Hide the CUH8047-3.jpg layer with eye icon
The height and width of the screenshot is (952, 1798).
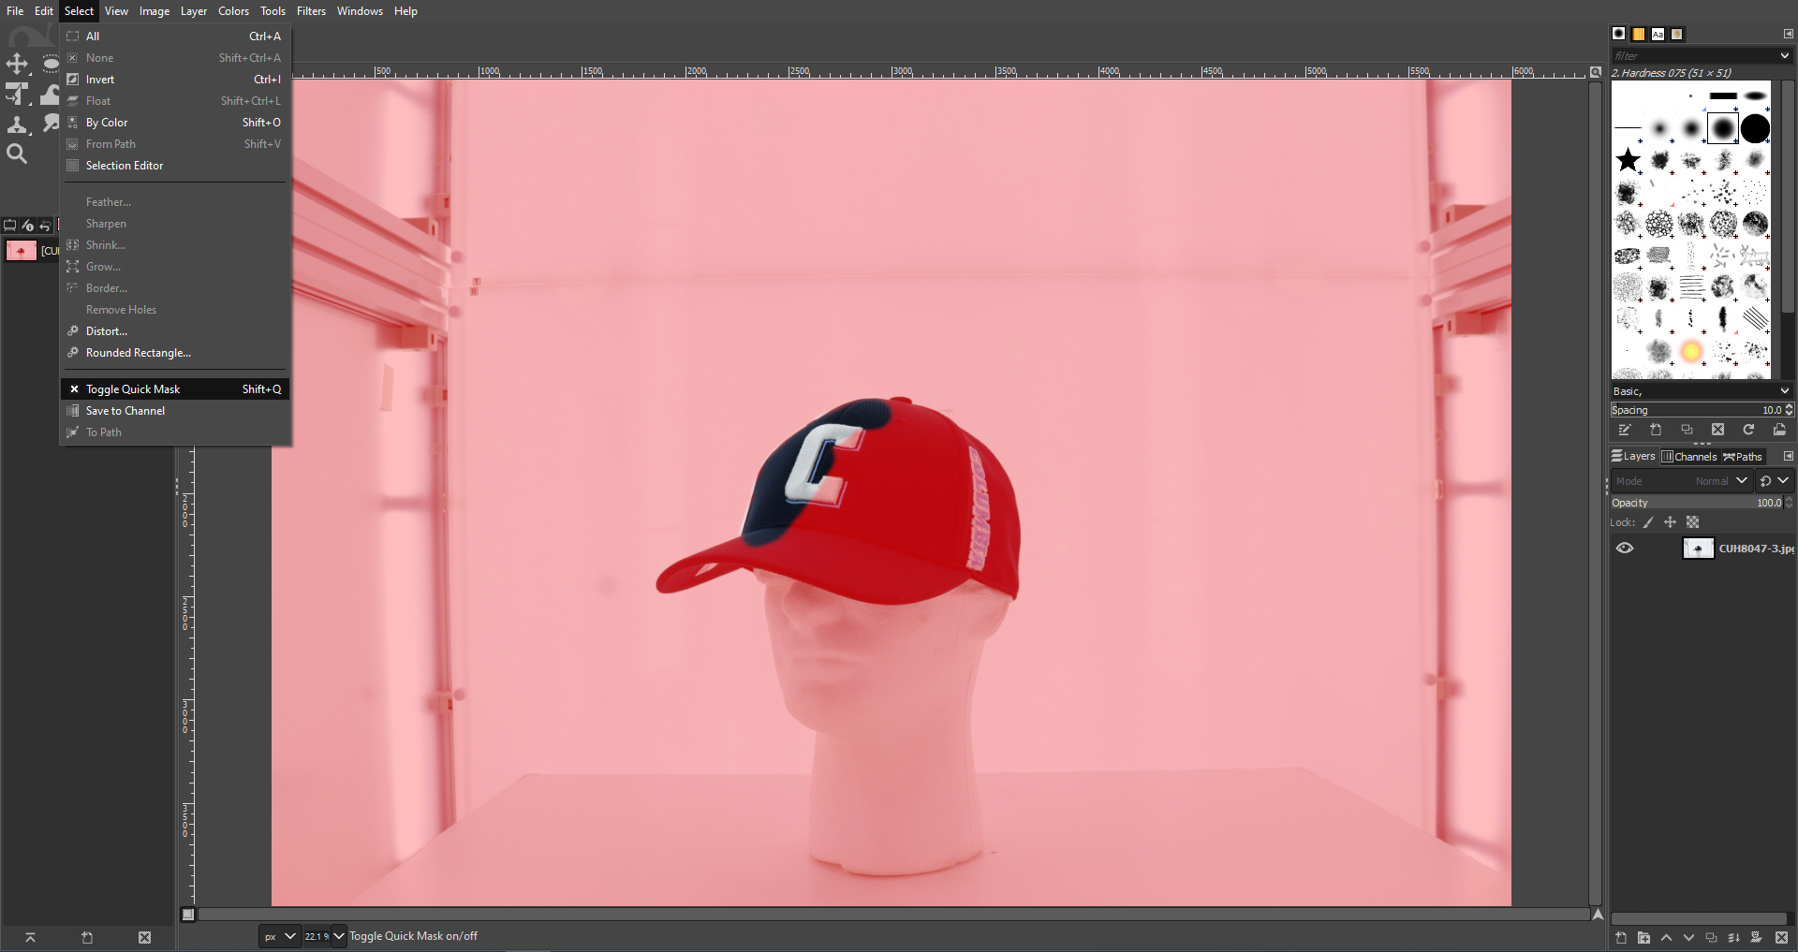point(1625,549)
